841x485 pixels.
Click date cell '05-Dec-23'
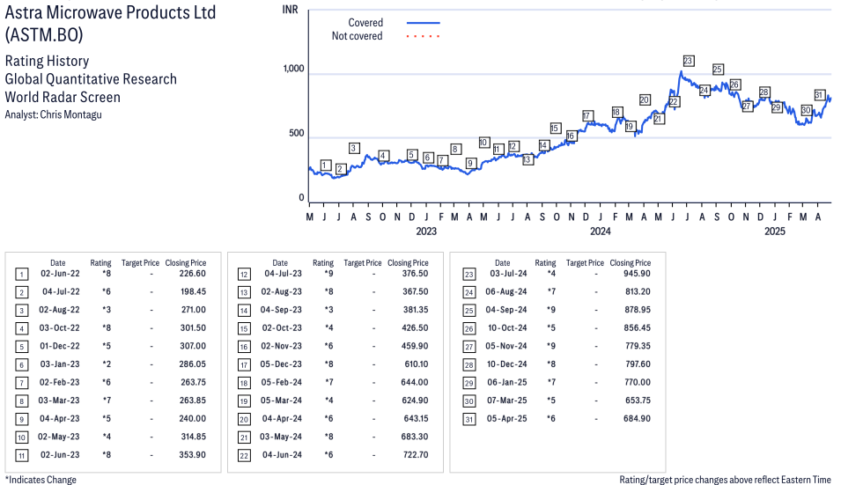tap(281, 364)
